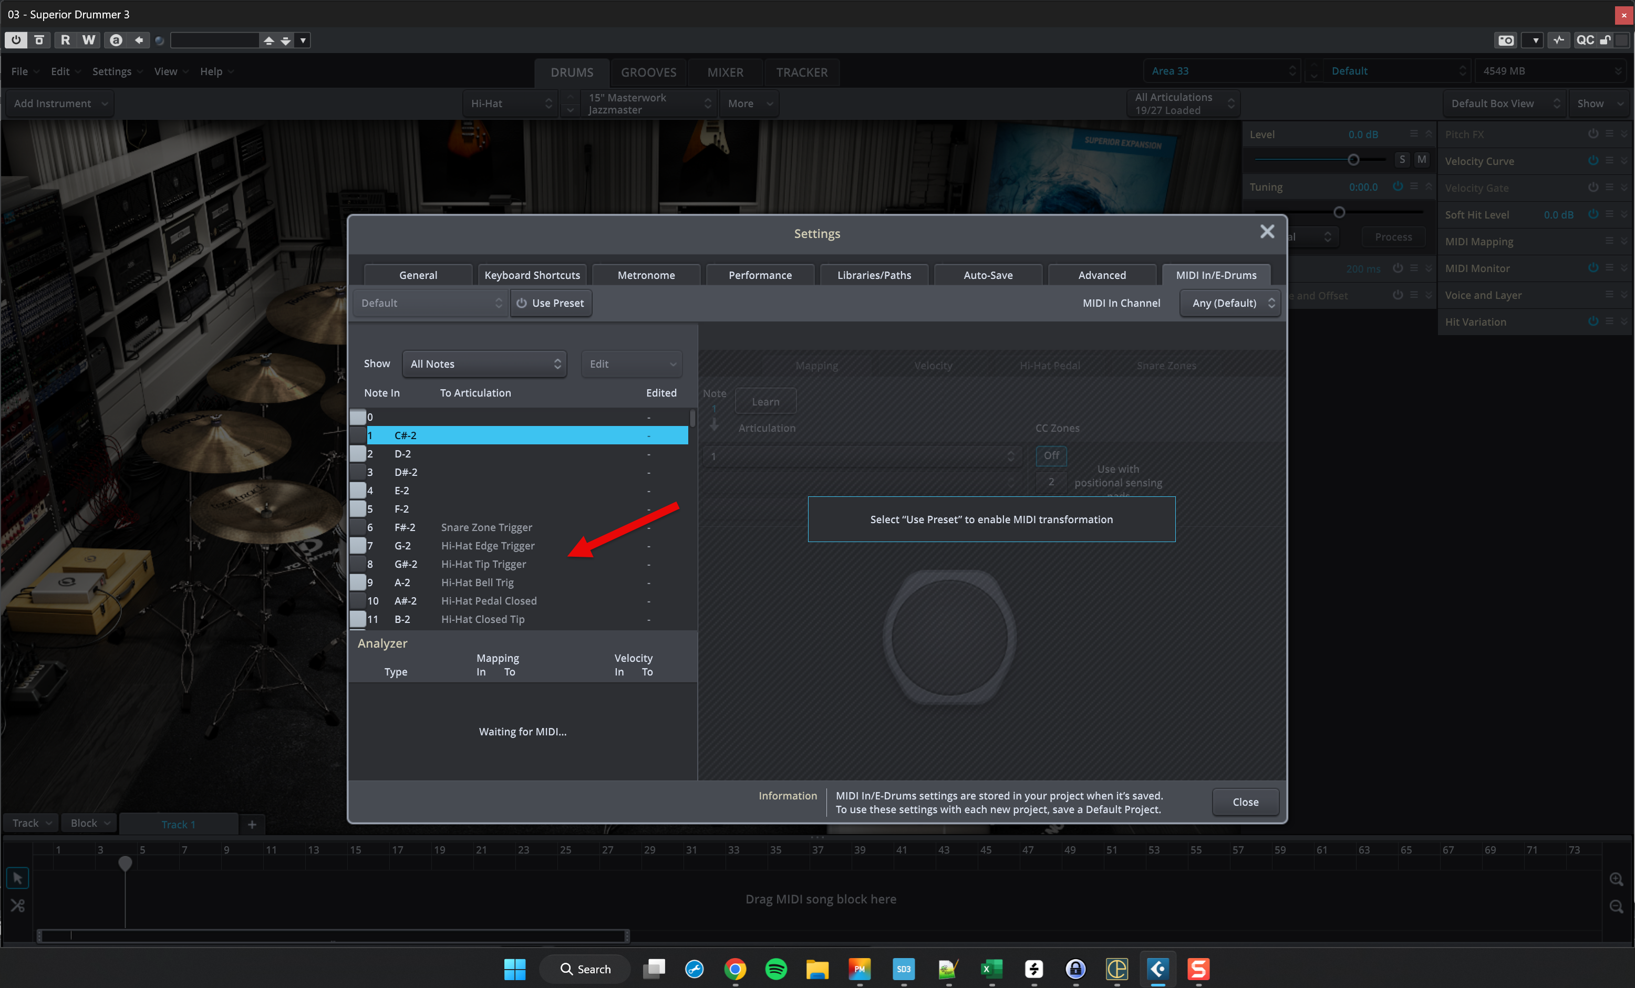1635x988 pixels.
Task: Switch to the Metronome settings tab
Action: 646,275
